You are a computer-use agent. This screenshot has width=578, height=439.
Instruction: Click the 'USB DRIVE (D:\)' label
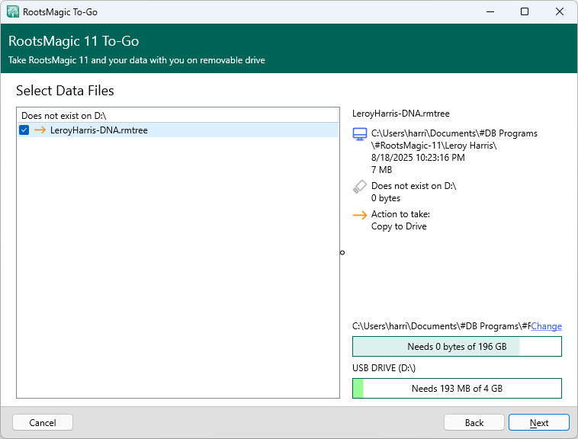pyautogui.click(x=384, y=368)
